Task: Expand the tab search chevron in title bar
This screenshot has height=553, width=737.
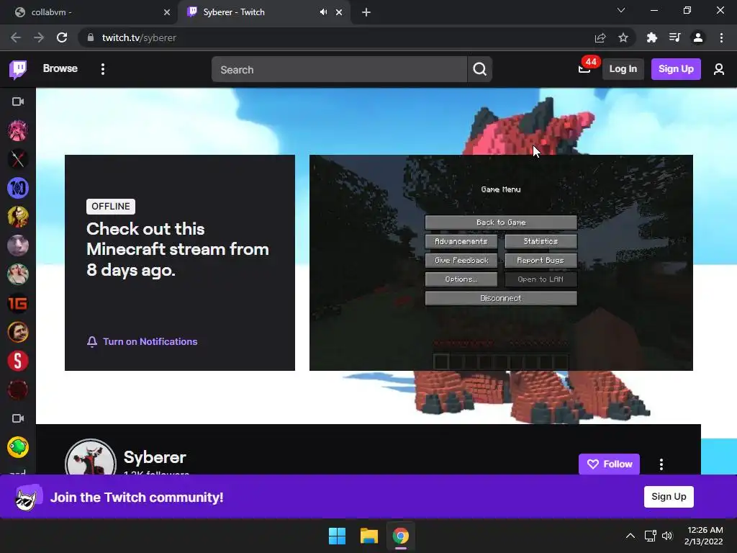Action: (621, 10)
